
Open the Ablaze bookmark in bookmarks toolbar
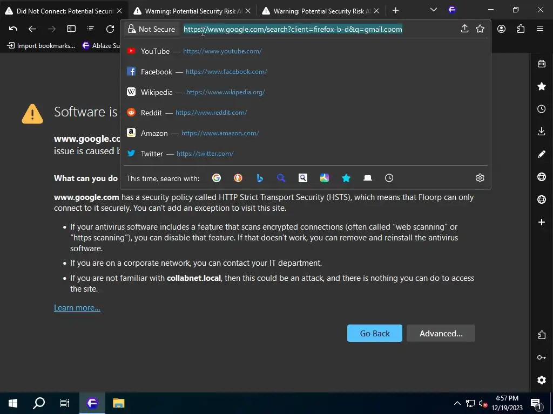pyautogui.click(x=101, y=46)
